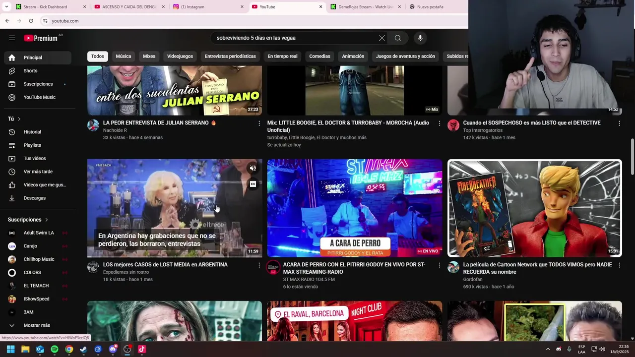The width and height of the screenshot is (635, 357).
Task: Open Top Interrogatorios channel link
Action: [483, 130]
